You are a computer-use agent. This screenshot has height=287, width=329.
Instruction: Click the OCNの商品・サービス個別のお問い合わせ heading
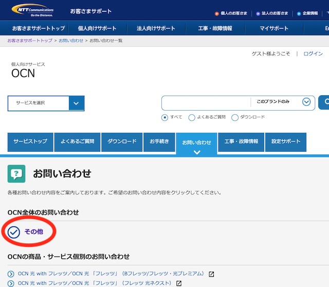(x=68, y=257)
